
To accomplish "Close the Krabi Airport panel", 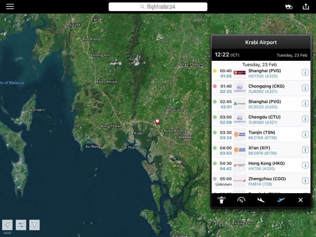I will (x=300, y=200).
